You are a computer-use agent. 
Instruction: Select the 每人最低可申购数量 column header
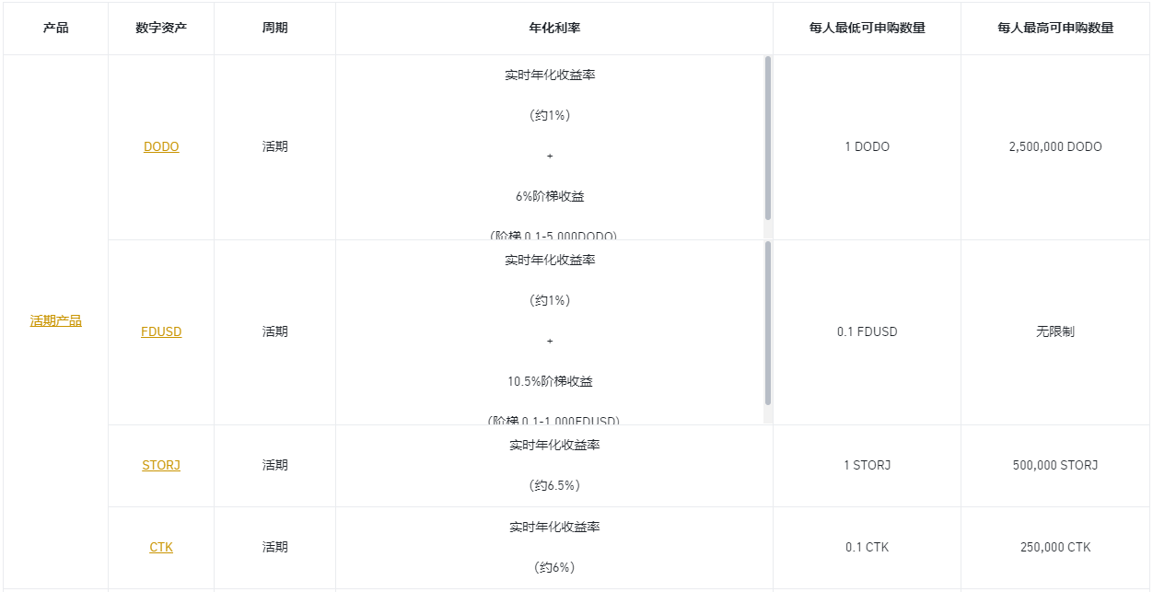tap(867, 29)
